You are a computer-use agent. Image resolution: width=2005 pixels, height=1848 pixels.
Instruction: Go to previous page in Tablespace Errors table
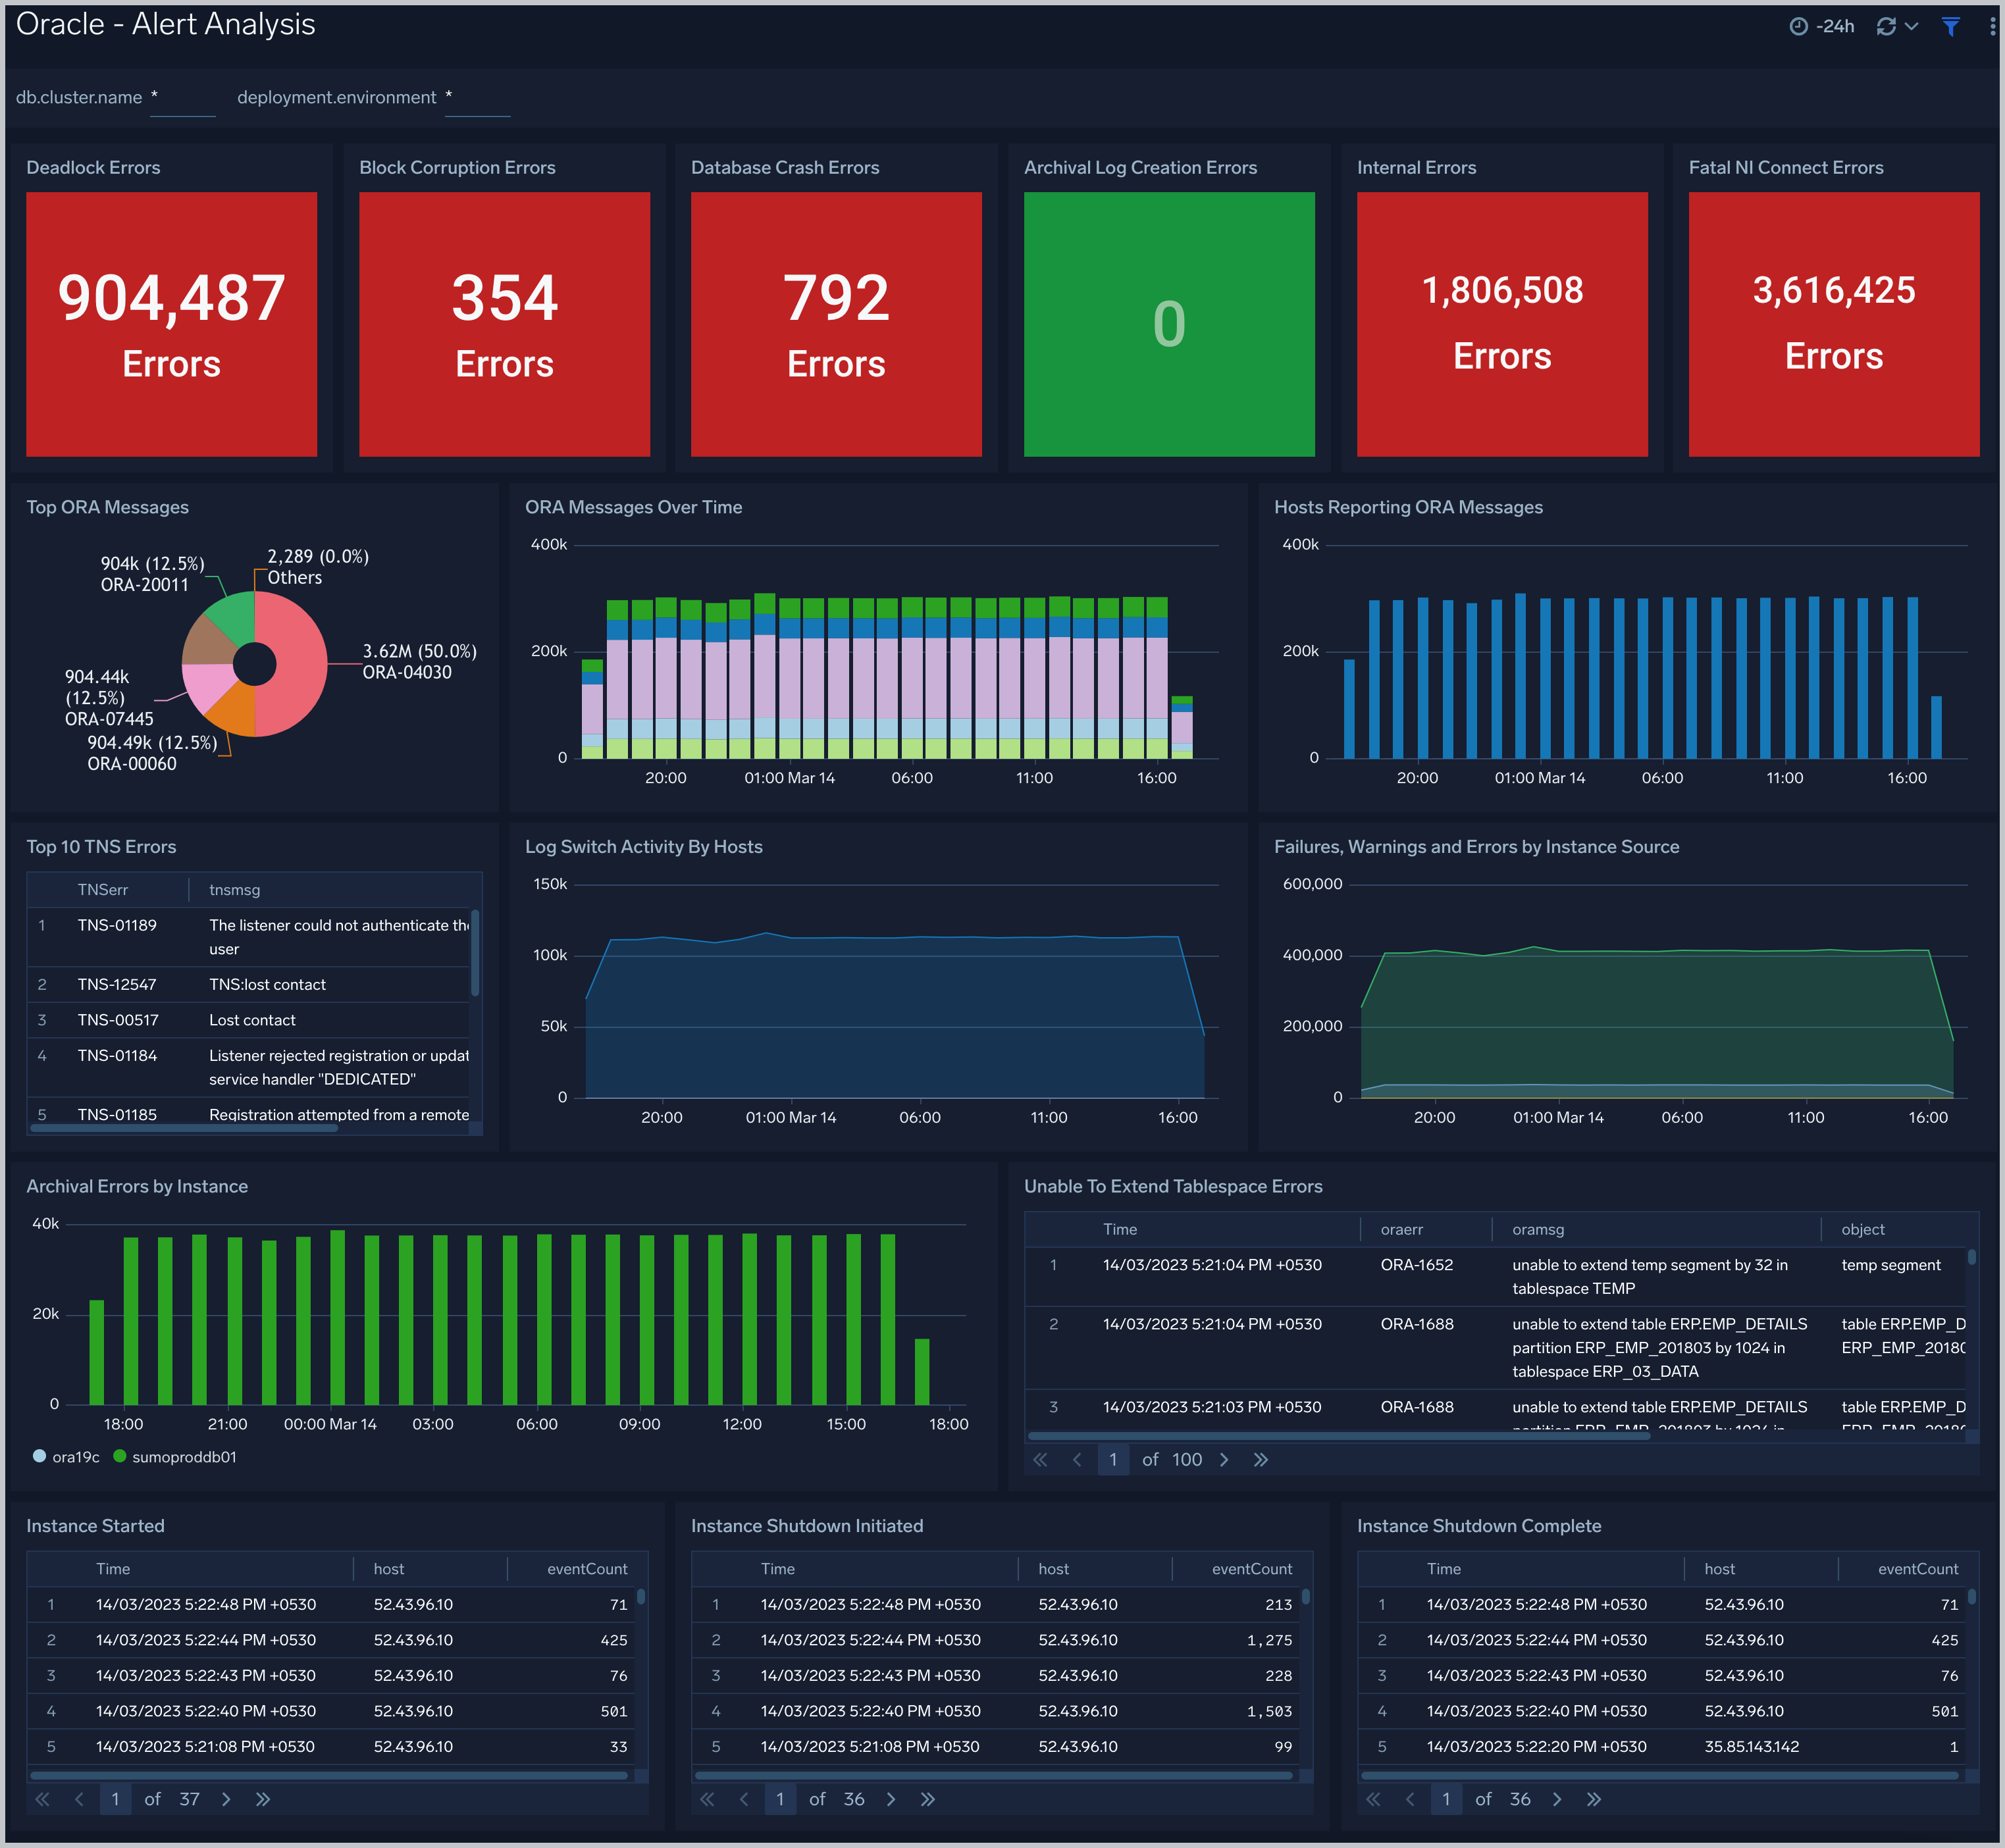pyautogui.click(x=1077, y=1460)
